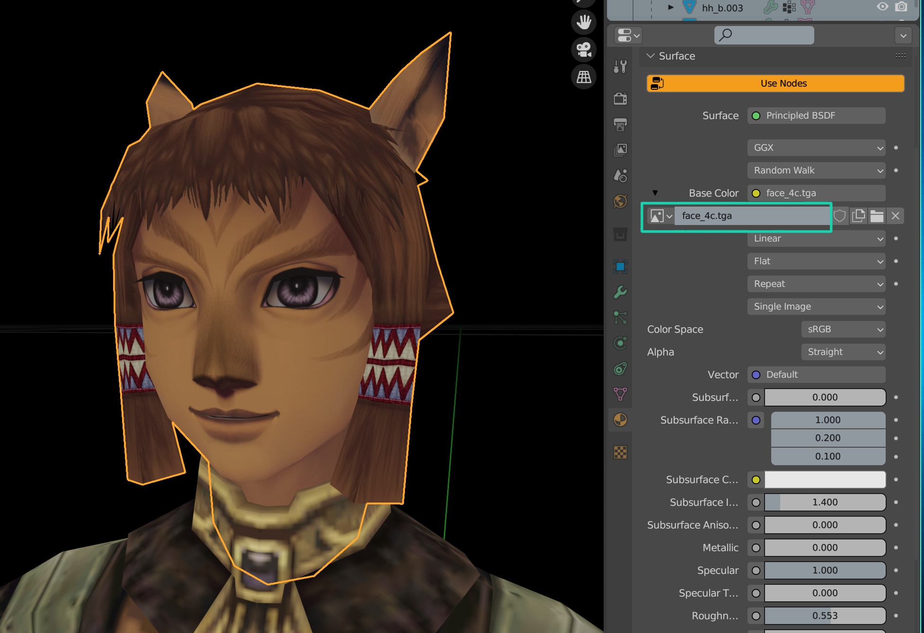Image resolution: width=924 pixels, height=633 pixels.
Task: Open the Object Data mesh tab
Action: click(620, 394)
